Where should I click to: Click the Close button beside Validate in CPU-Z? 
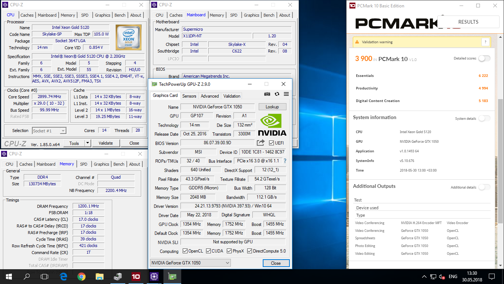tap(134, 143)
